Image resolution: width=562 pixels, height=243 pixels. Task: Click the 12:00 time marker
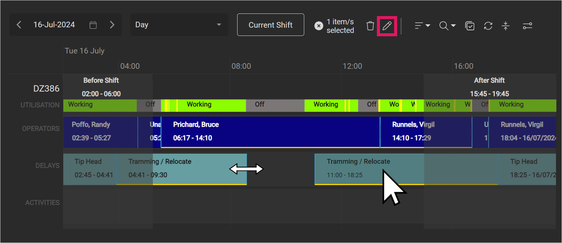click(353, 66)
